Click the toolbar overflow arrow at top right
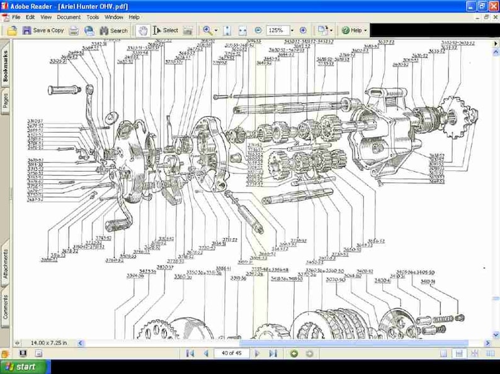500x374 pixels. click(x=496, y=43)
